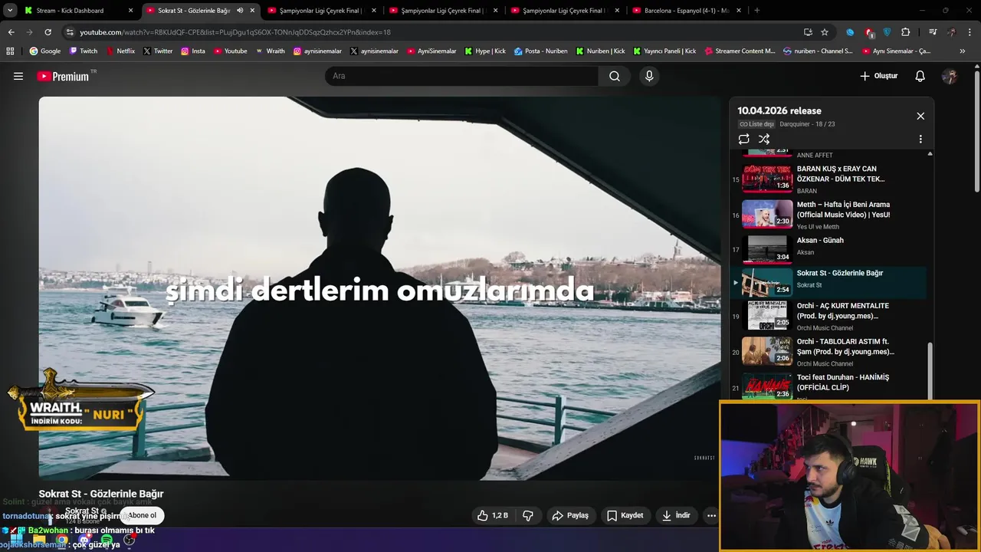Switch to Barcelona - Espanyol (4-1) tab
981x552 pixels.
click(x=687, y=11)
